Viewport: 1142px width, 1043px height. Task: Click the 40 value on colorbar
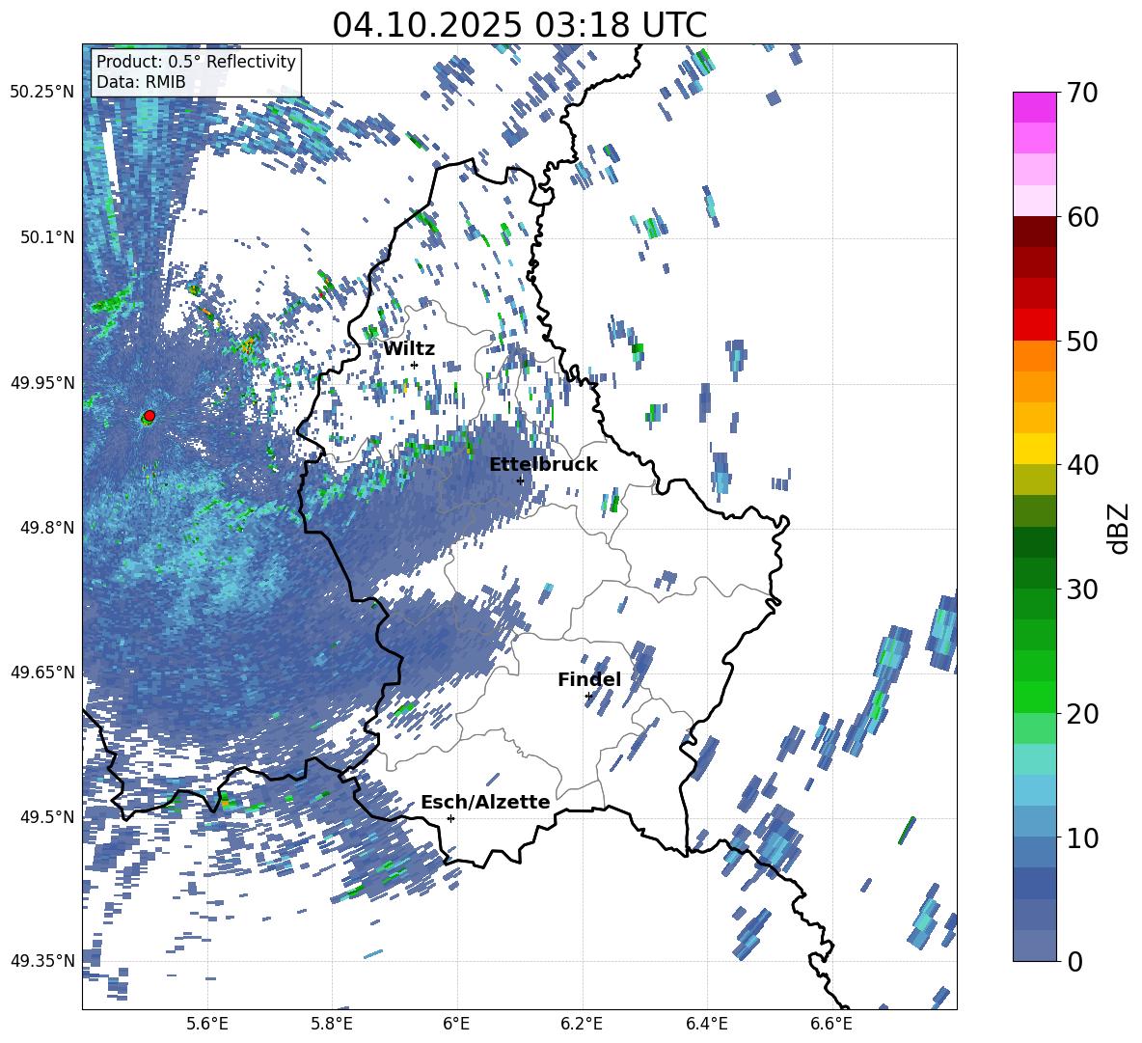point(1082,465)
